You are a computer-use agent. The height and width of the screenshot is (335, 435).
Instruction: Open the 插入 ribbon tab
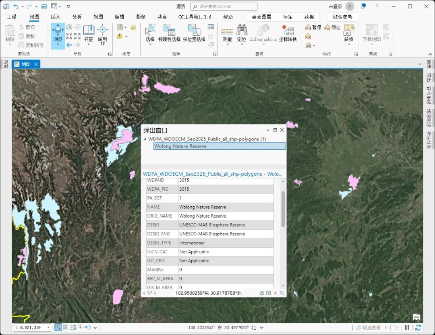tap(56, 17)
